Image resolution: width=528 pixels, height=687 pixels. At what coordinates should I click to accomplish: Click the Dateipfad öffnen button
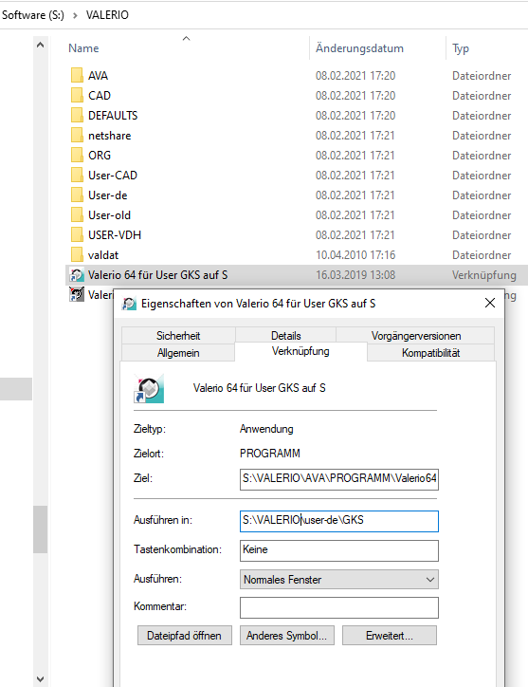184,636
